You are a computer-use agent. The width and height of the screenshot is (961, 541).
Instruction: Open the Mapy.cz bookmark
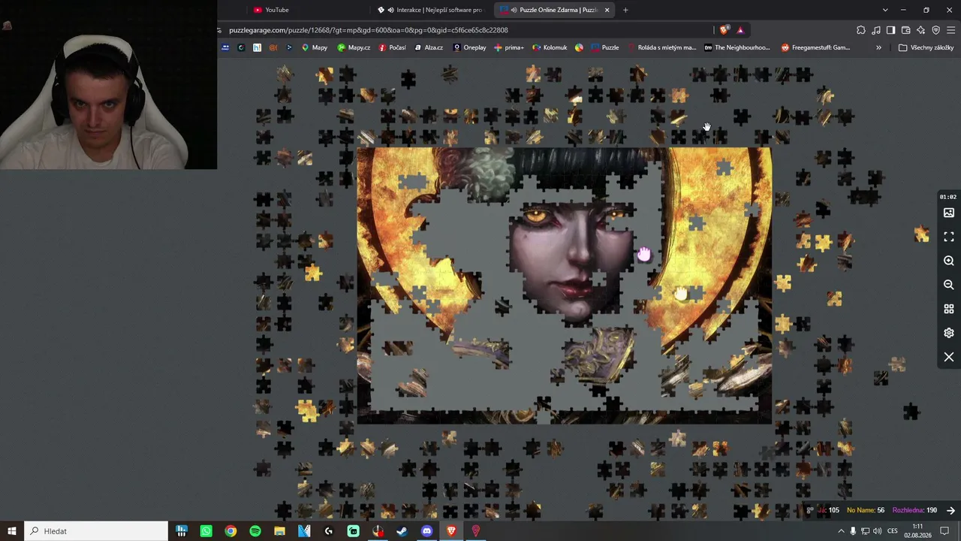pyautogui.click(x=354, y=47)
